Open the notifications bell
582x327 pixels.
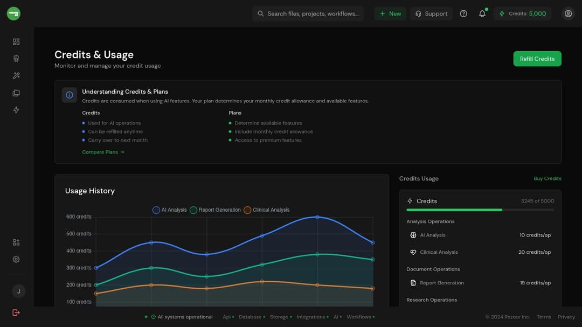point(482,13)
